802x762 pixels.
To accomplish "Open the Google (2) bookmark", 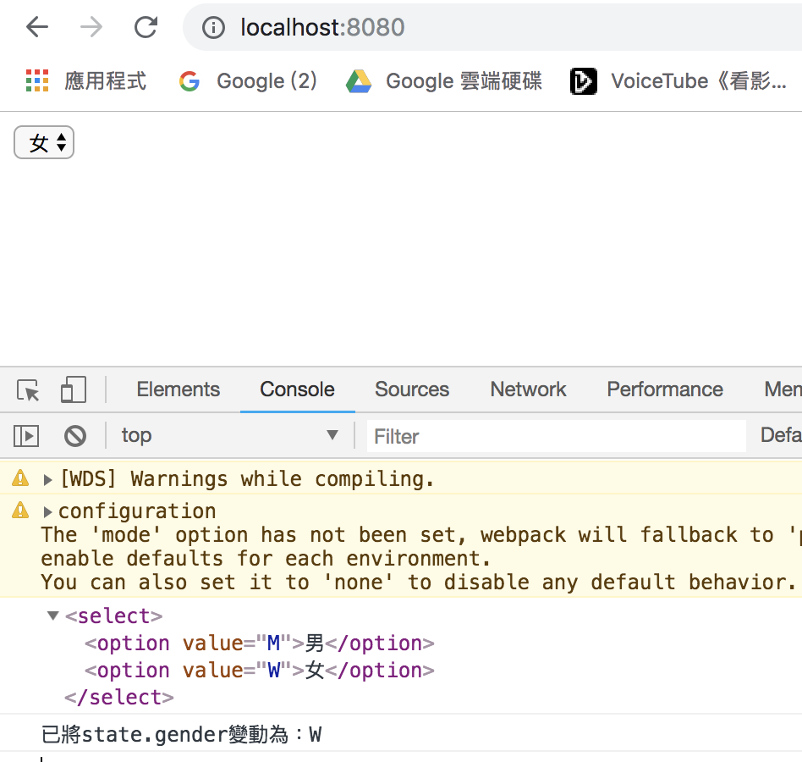I will [x=248, y=81].
